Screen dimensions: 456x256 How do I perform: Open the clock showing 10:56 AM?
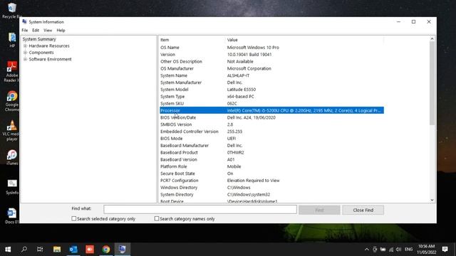click(x=427, y=249)
